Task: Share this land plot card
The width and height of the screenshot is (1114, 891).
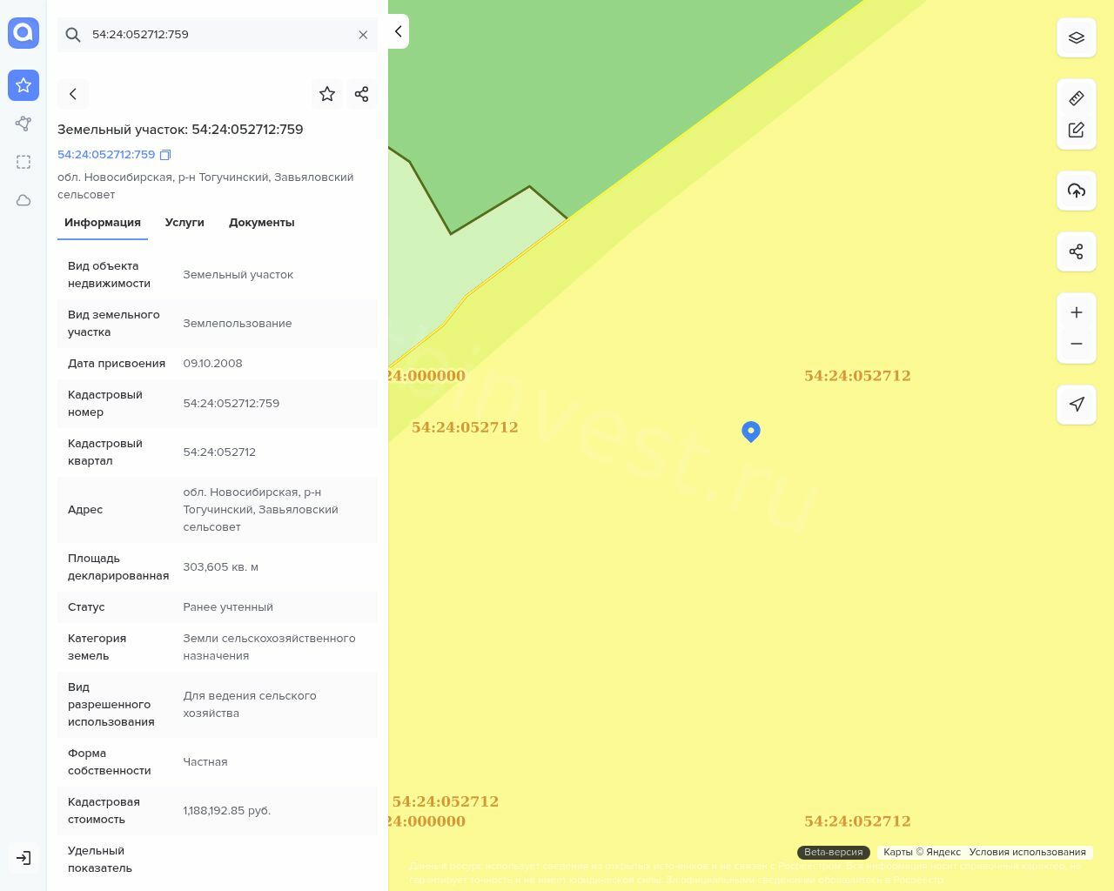Action: point(361,94)
